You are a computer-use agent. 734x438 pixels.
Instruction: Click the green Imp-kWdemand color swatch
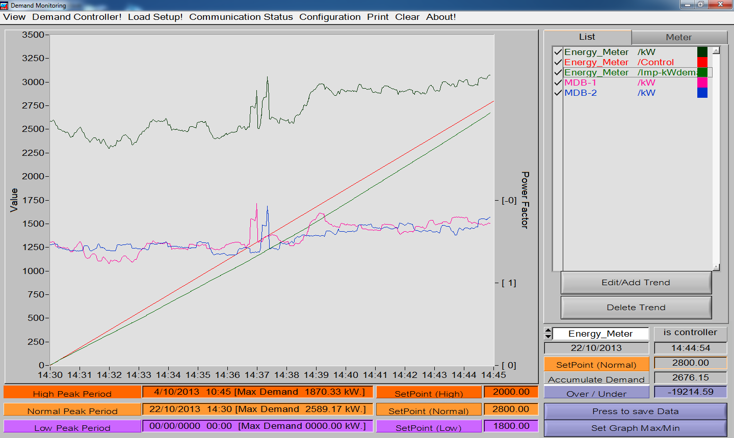coord(702,72)
